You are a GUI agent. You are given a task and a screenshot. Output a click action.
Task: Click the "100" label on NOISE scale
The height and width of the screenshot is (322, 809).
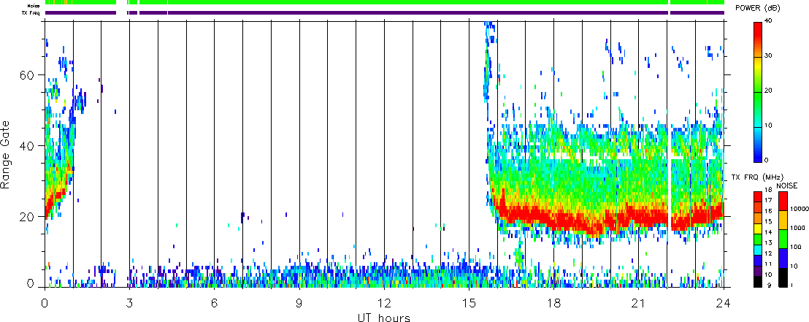pyautogui.click(x=795, y=248)
